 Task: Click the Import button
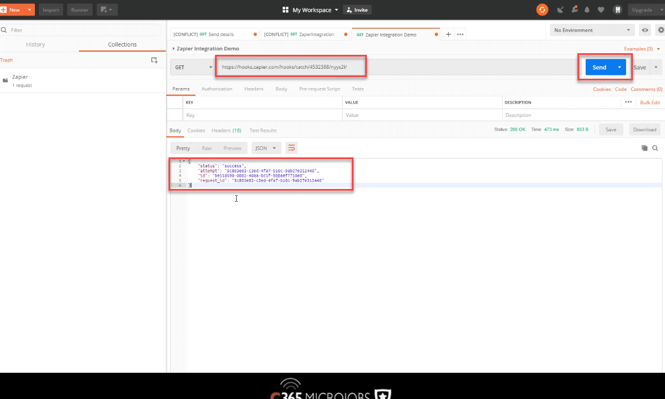point(51,10)
